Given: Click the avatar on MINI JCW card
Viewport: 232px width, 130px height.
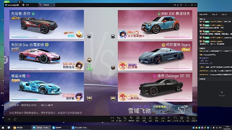Looking at the screenshot, I should tap(123, 34).
